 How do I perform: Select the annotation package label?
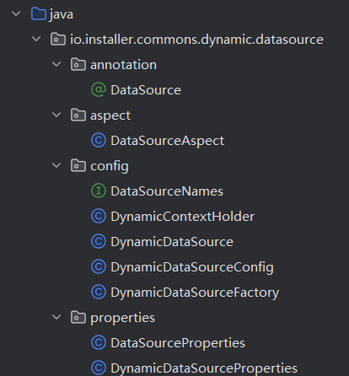coord(123,65)
